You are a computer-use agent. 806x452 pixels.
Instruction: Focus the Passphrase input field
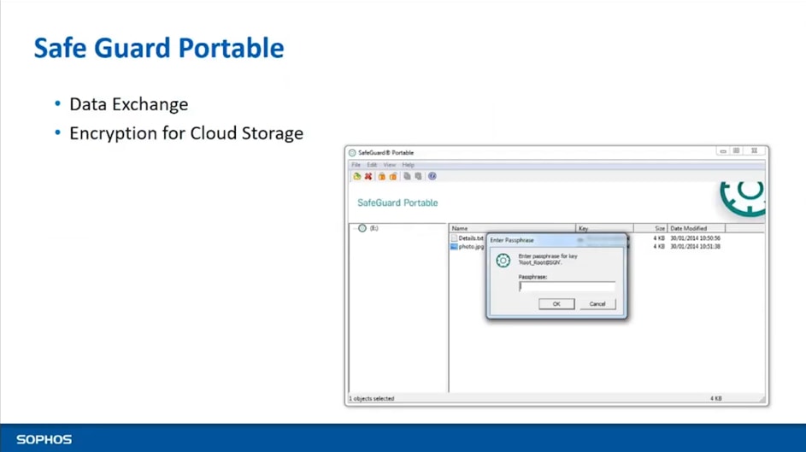(566, 287)
